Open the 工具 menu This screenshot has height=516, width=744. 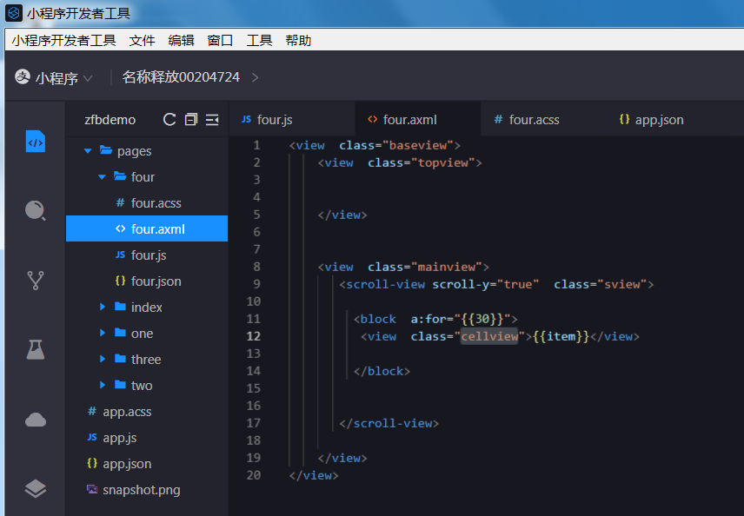pos(259,40)
